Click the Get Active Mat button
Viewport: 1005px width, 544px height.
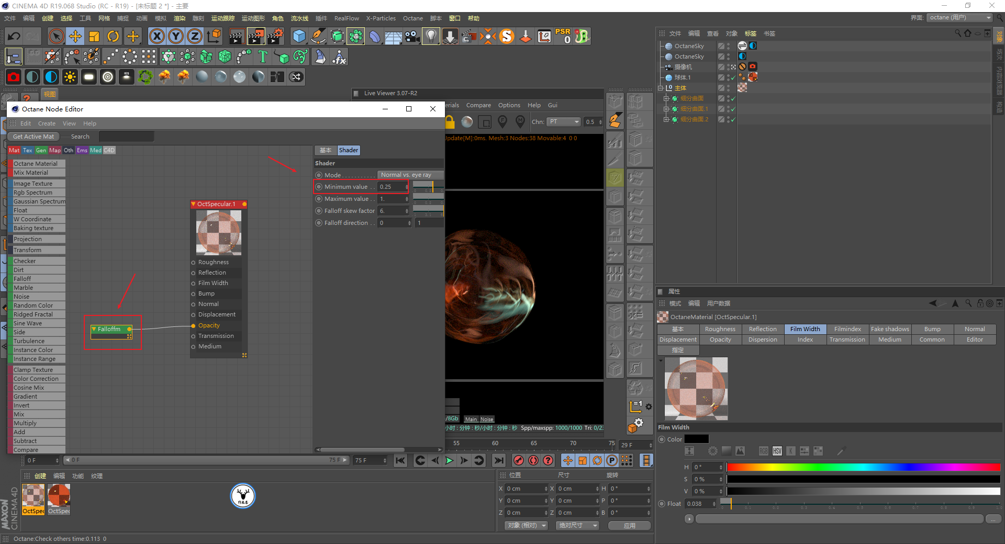click(x=33, y=137)
